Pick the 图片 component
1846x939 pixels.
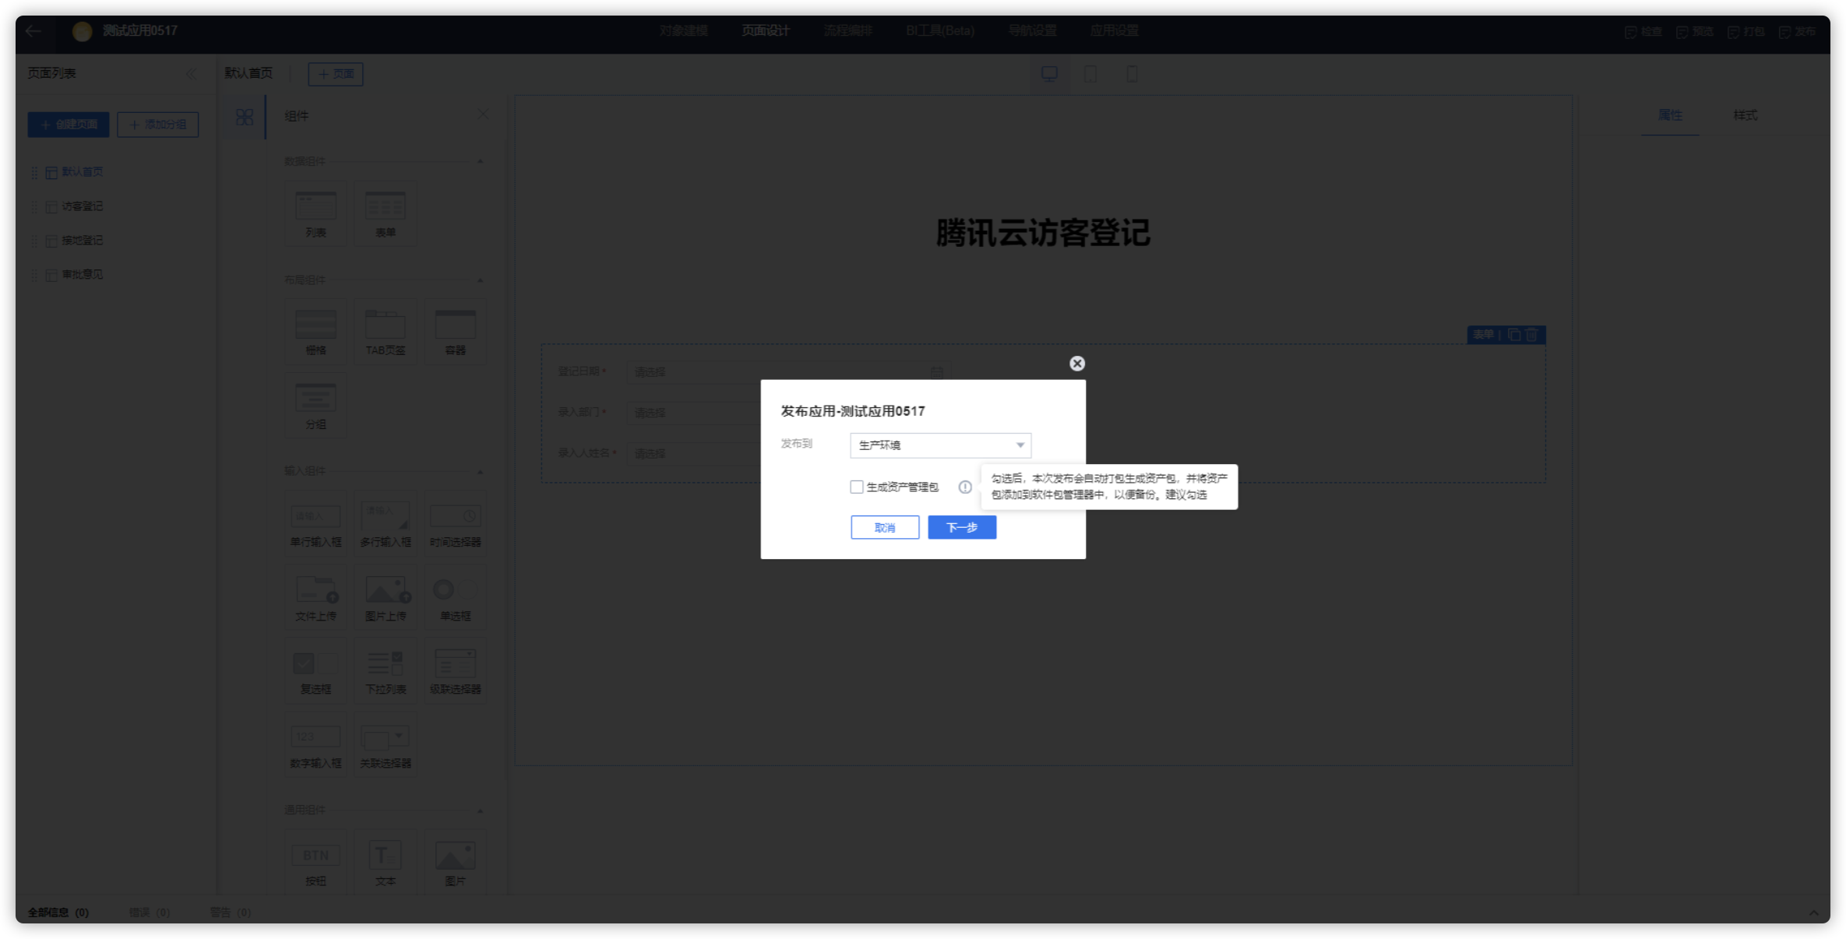tap(456, 862)
